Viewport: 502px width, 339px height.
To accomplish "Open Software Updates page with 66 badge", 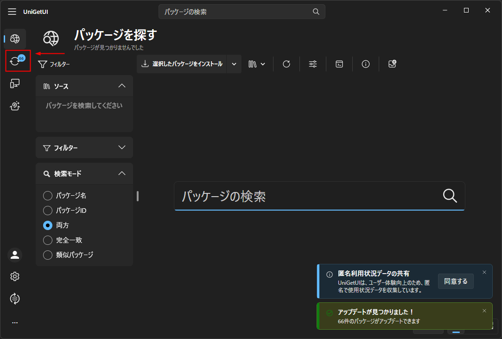I will pyautogui.click(x=15, y=61).
